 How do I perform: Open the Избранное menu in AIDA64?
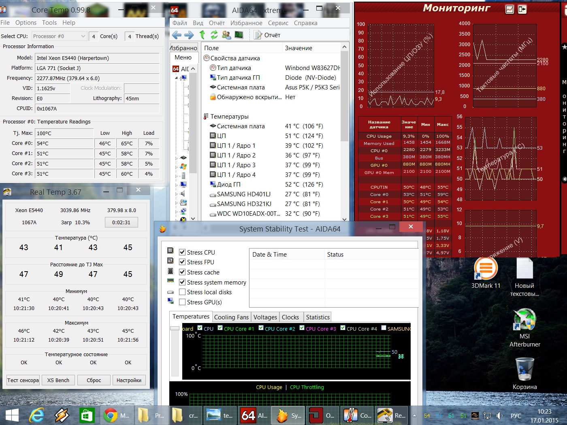point(247,23)
